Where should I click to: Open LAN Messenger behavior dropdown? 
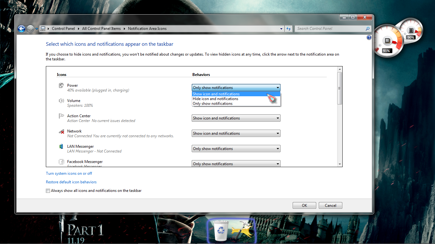pyautogui.click(x=236, y=149)
